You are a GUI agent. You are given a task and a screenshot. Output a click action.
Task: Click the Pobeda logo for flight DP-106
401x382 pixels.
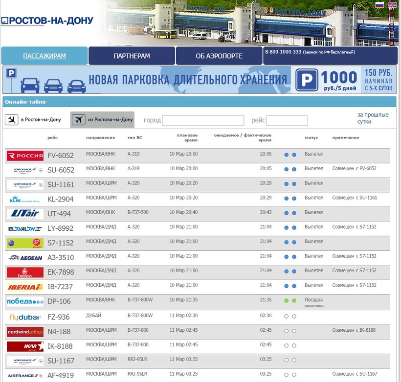coord(25,302)
